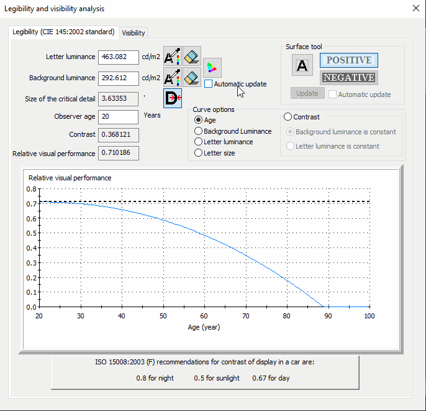Click the greyed Update button
Screen dimensions: 426x411
coord(307,93)
